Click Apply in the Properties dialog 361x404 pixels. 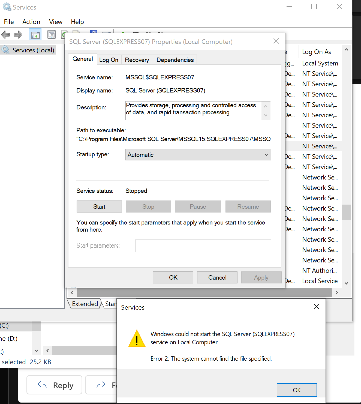point(261,277)
